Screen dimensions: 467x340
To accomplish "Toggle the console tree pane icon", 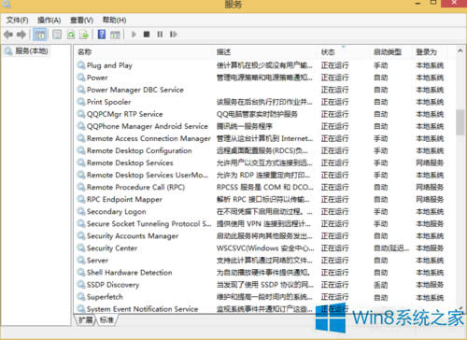I will [x=40, y=35].
